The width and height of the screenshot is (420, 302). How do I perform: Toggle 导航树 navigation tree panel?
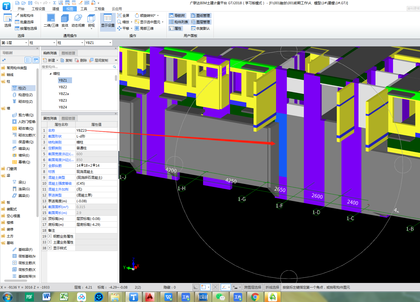[x=177, y=15]
